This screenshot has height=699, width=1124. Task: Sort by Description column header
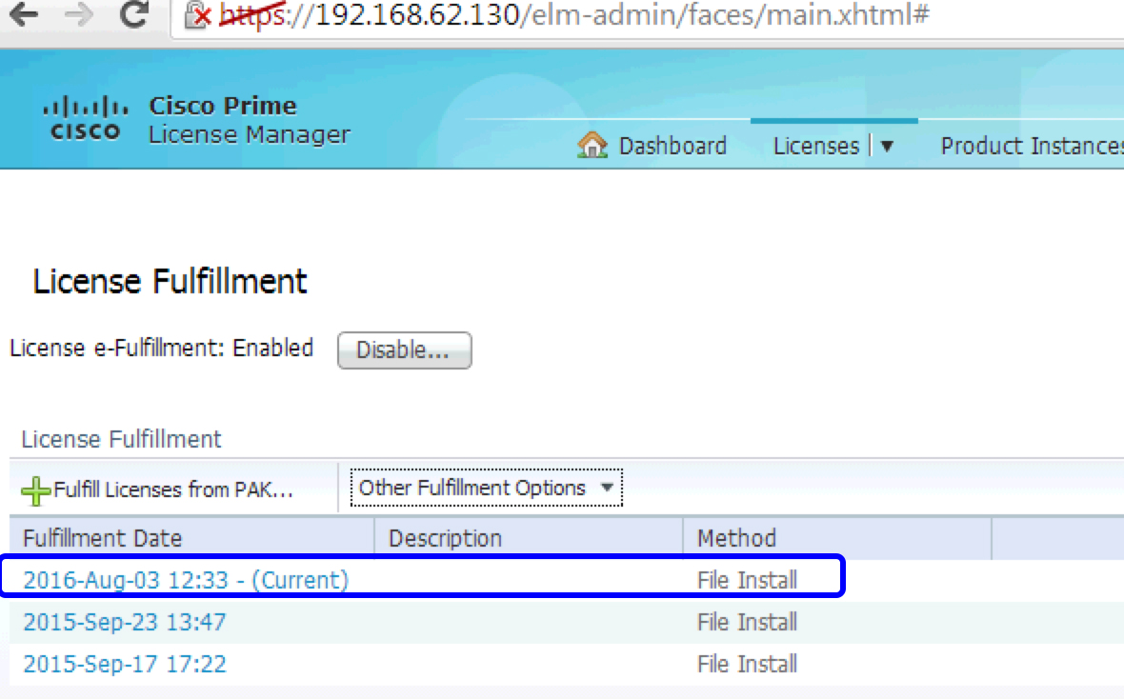click(529, 538)
